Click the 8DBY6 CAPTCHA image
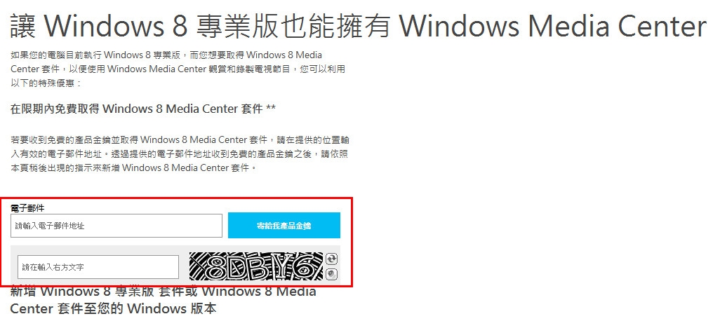Screen dimensions: 713x321 click(256, 266)
